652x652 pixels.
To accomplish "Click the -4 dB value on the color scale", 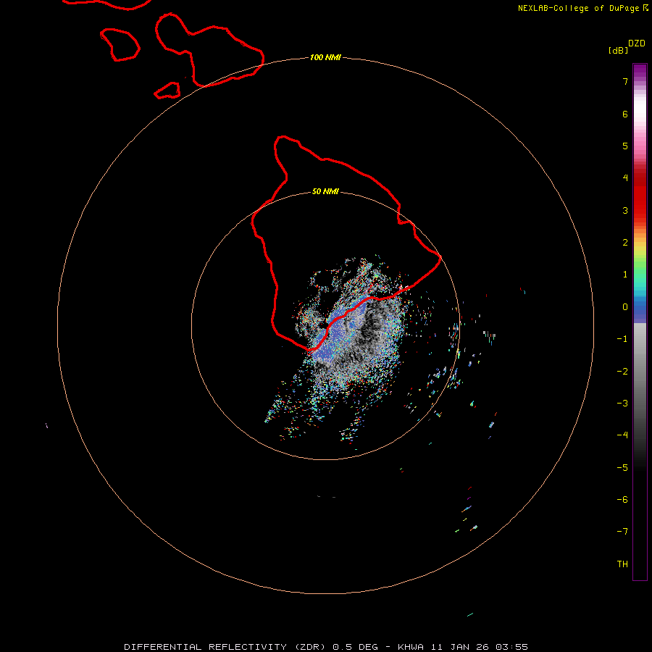I will coord(622,435).
